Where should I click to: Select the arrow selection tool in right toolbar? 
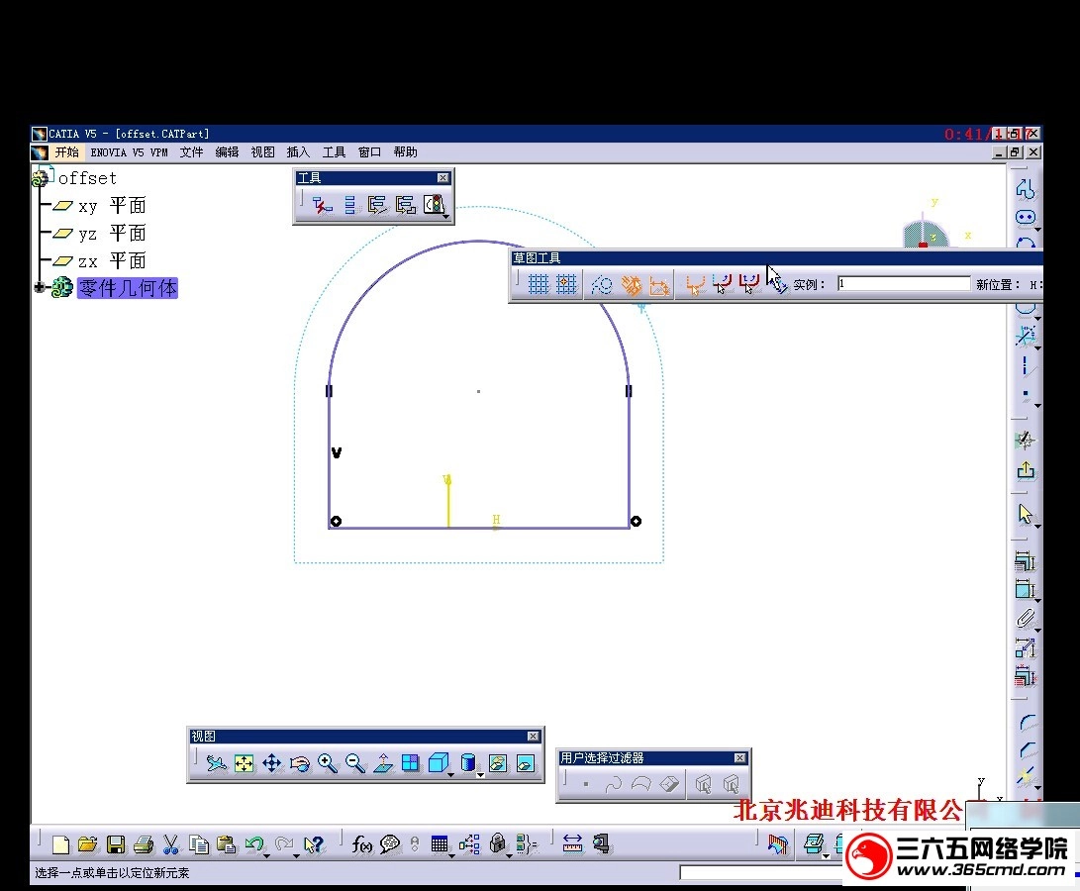[1027, 513]
